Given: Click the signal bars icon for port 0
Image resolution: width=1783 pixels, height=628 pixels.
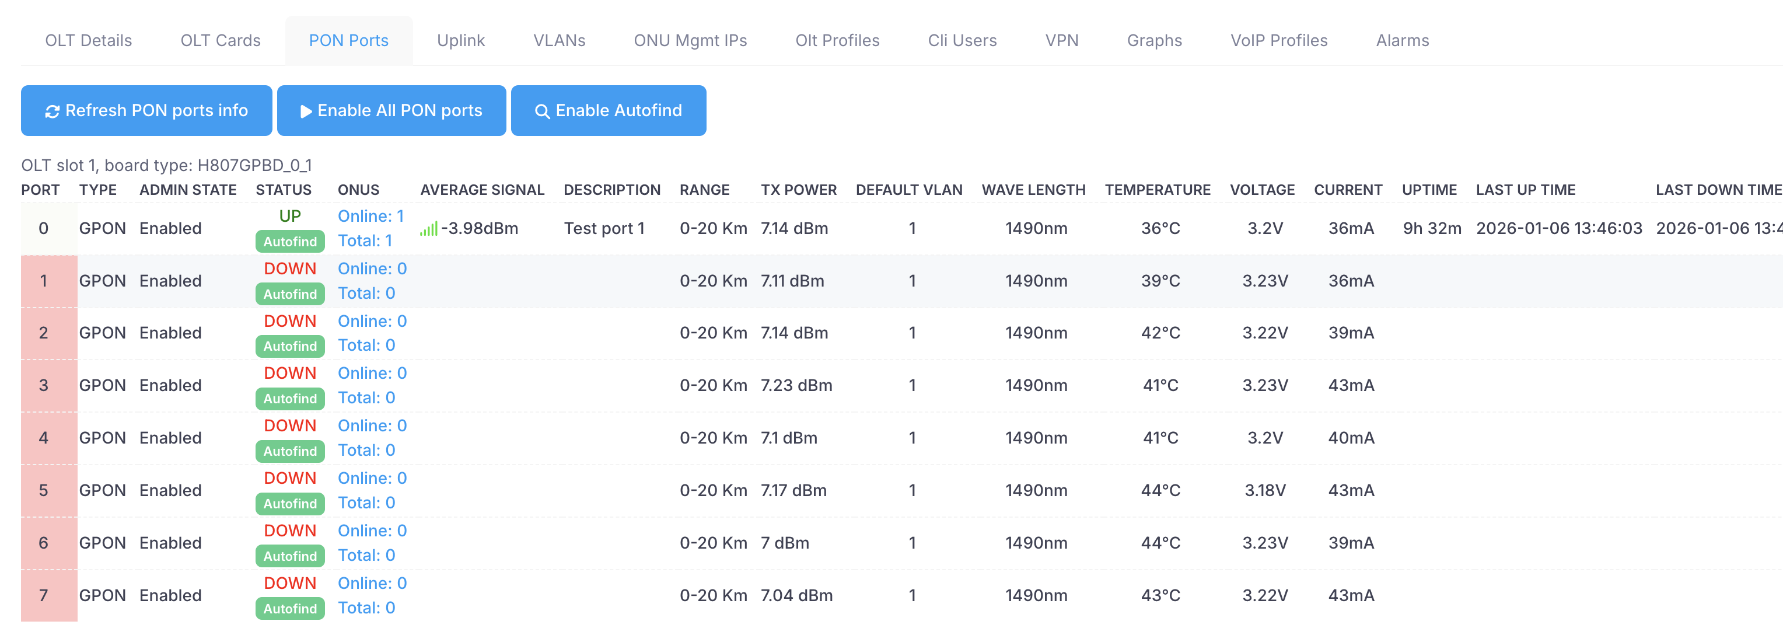Looking at the screenshot, I should 428,229.
